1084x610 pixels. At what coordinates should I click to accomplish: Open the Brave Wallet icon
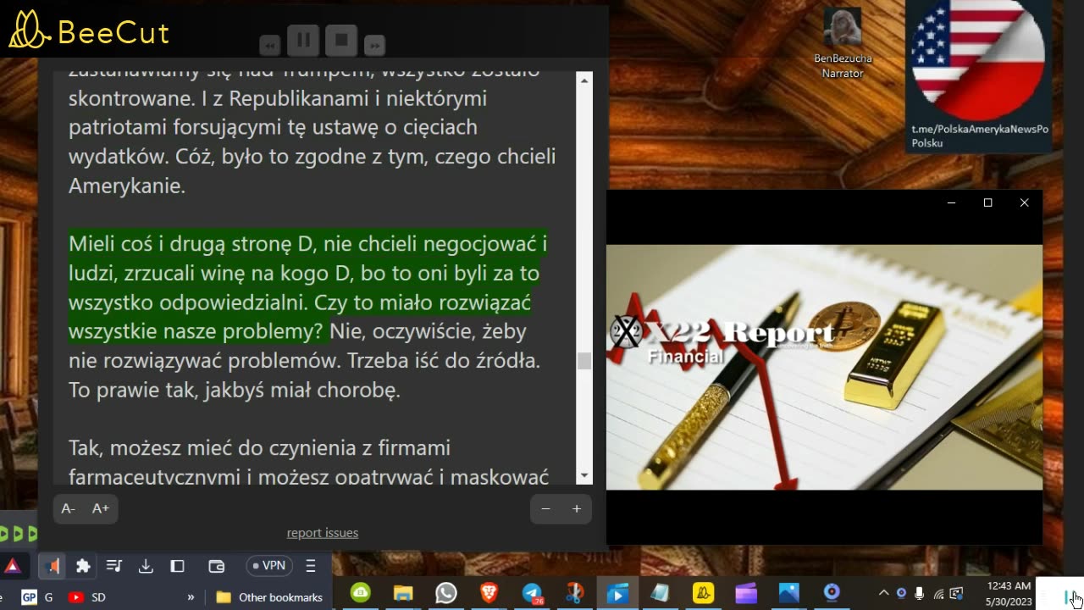tap(216, 566)
